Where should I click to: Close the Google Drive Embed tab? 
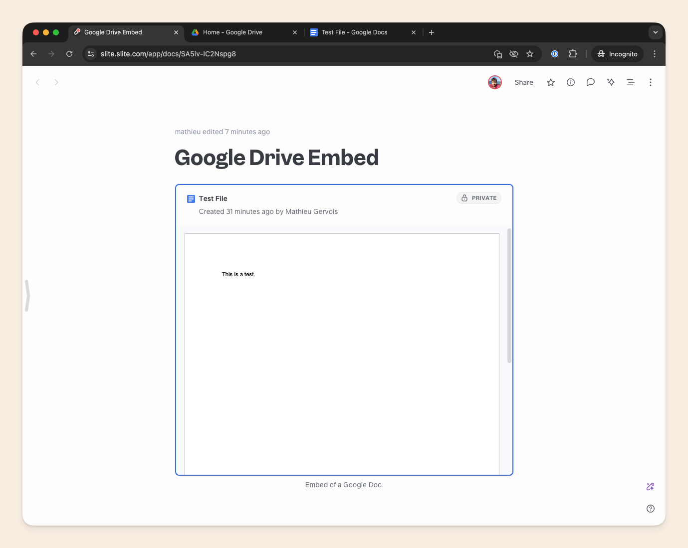(x=176, y=32)
